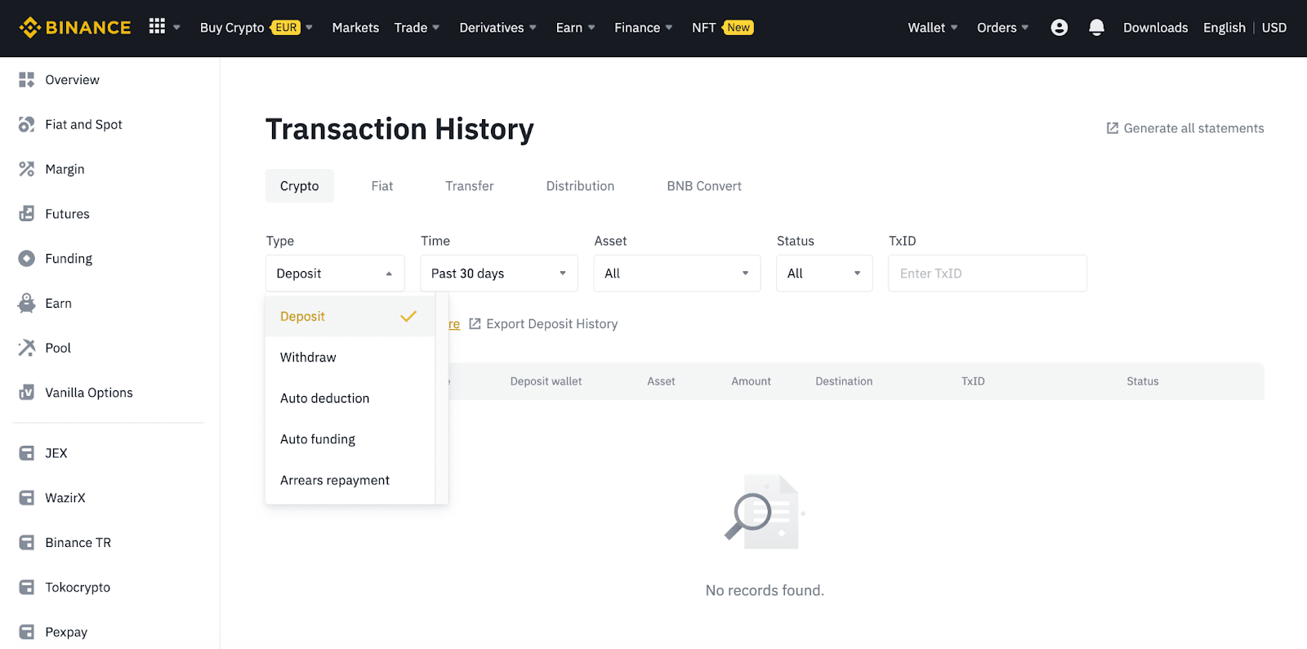Open the Markets page
This screenshot has height=649, width=1307.
355,28
